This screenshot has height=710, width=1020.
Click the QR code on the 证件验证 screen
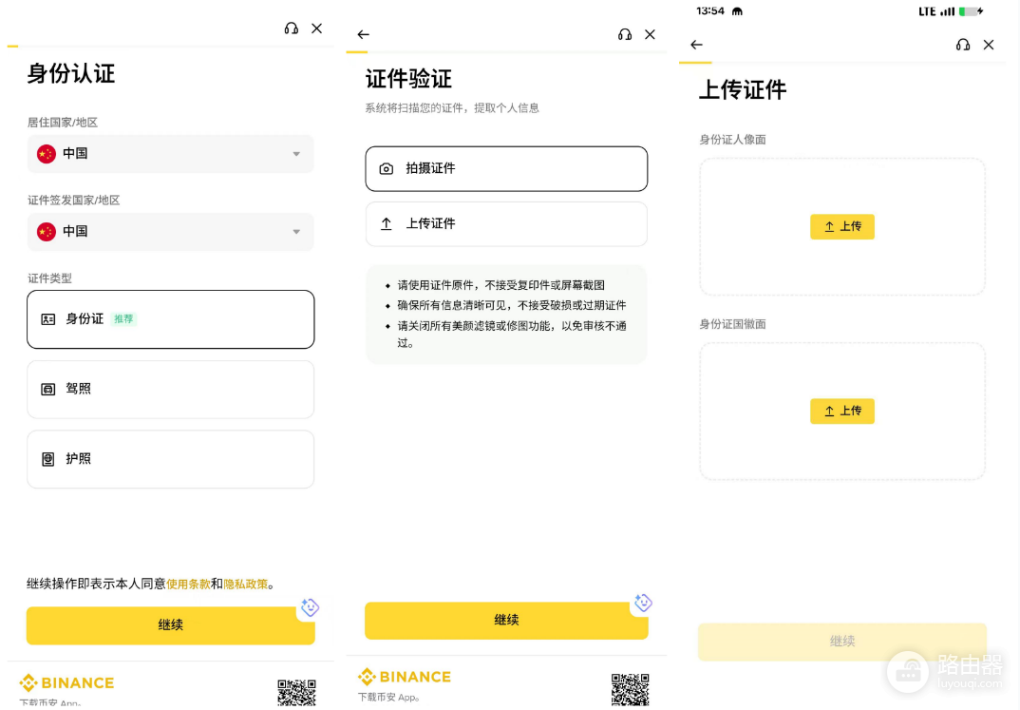[630, 690]
